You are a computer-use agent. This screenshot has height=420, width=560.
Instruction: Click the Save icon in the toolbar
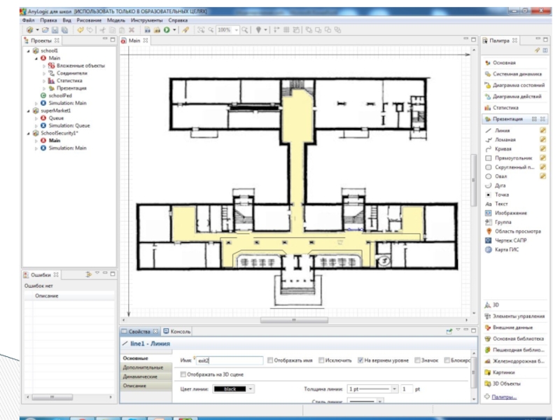pos(56,31)
